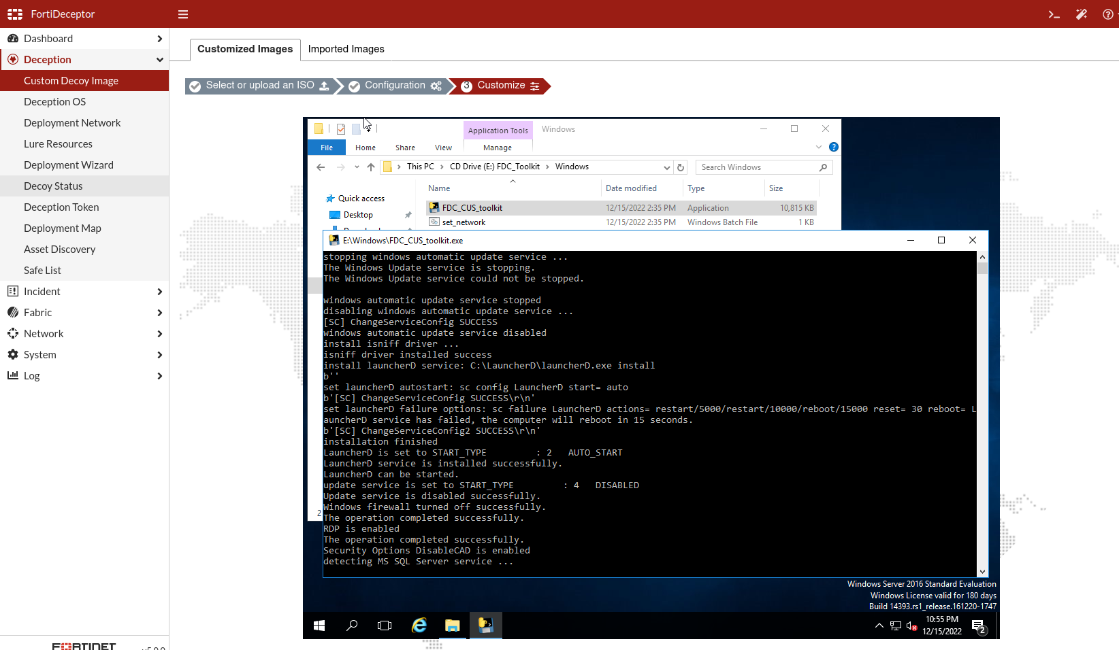Open the Manage ribbon tab
1119x650 pixels.
(x=498, y=148)
